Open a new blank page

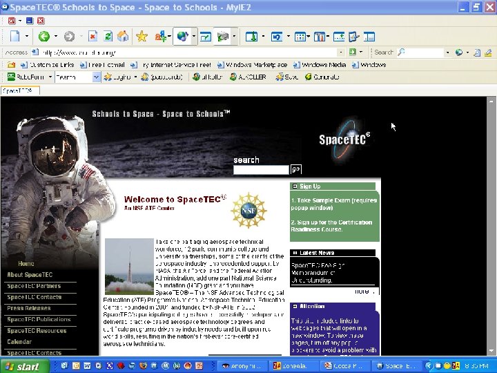15,37
